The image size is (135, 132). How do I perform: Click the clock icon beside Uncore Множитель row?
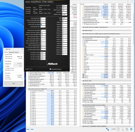(x=29, y=86)
